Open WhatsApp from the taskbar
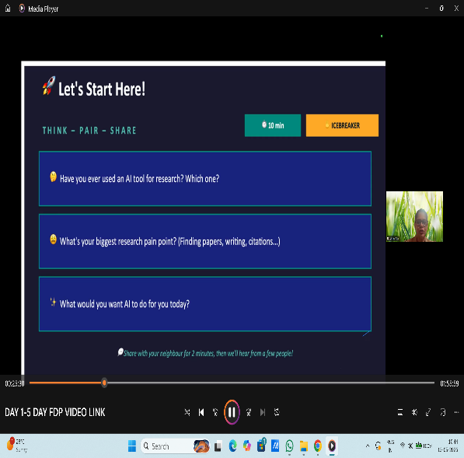Screen dimensions: 464x458 [289, 446]
